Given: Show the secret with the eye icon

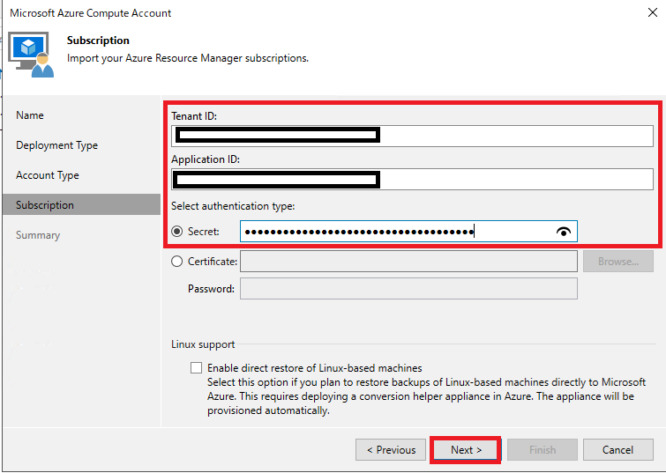Looking at the screenshot, I should click(x=563, y=232).
